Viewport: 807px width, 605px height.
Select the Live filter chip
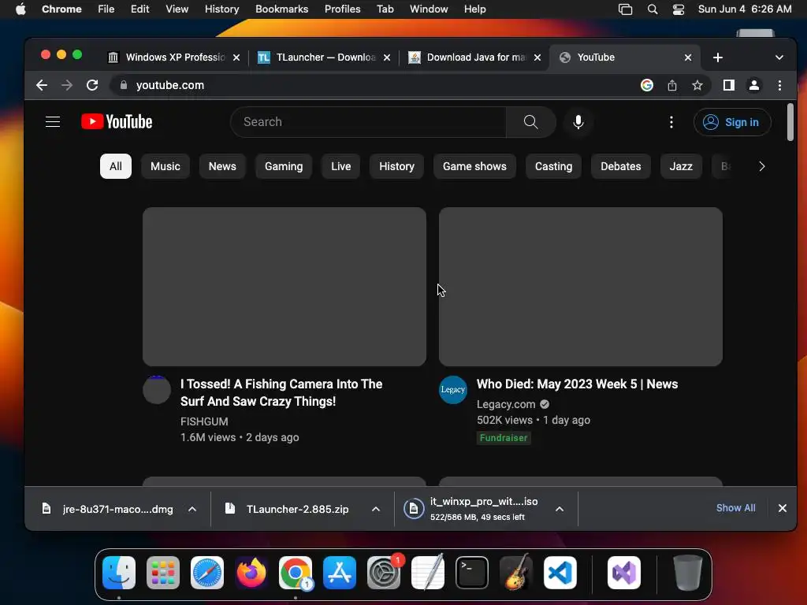pyautogui.click(x=340, y=166)
